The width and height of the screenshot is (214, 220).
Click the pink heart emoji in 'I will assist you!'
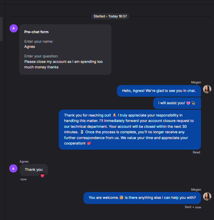click(x=188, y=103)
